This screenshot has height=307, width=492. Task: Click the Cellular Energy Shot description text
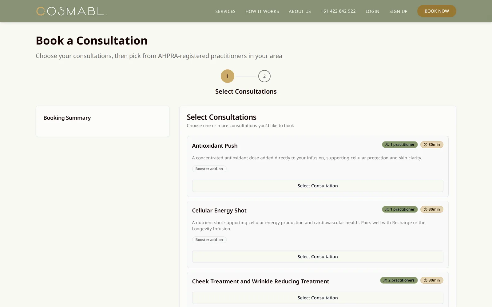(309, 226)
